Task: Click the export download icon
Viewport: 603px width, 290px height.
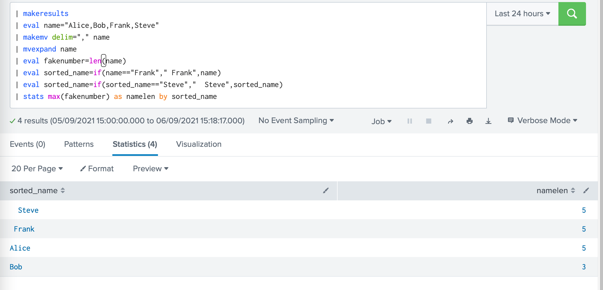Action: coord(488,121)
